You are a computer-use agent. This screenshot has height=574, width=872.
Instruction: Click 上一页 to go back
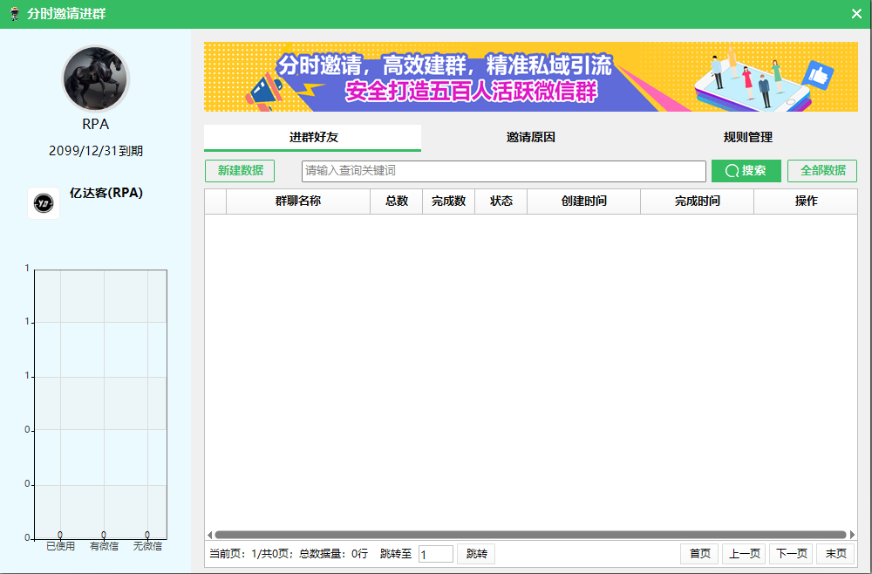pyautogui.click(x=744, y=554)
